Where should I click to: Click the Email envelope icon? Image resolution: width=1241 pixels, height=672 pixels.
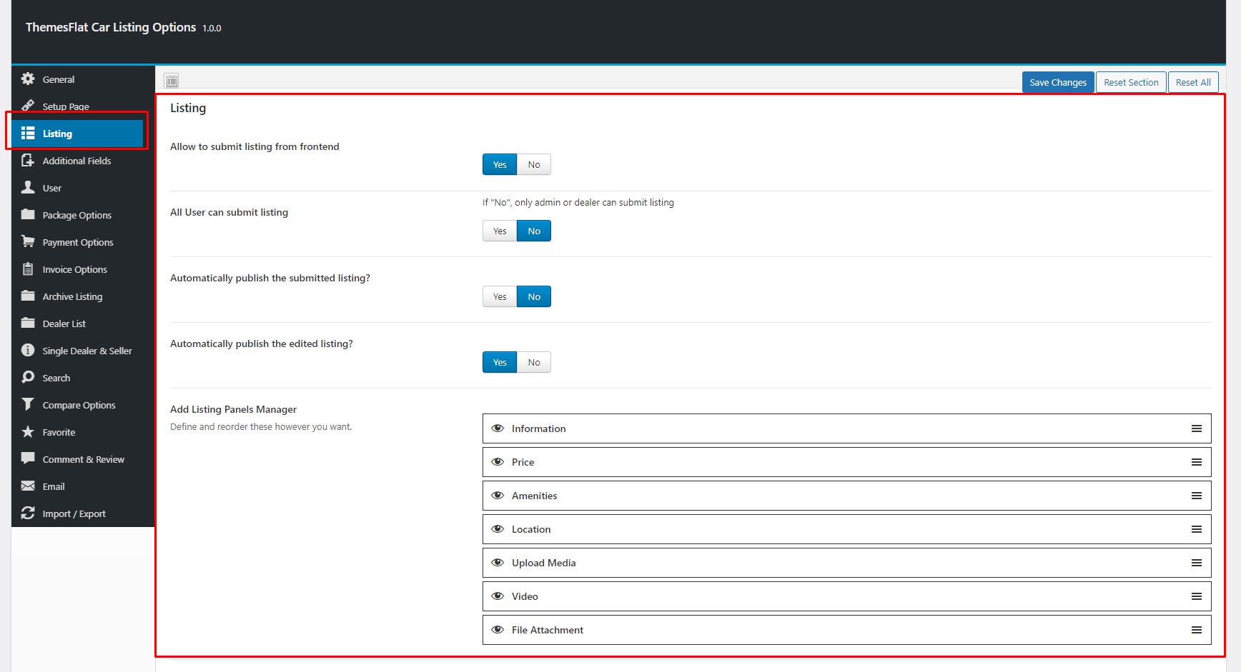pyautogui.click(x=28, y=486)
